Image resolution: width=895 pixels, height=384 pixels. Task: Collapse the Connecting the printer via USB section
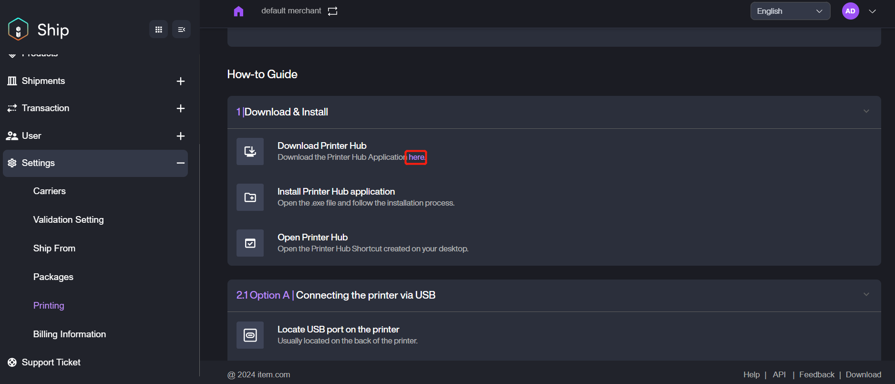[866, 295]
